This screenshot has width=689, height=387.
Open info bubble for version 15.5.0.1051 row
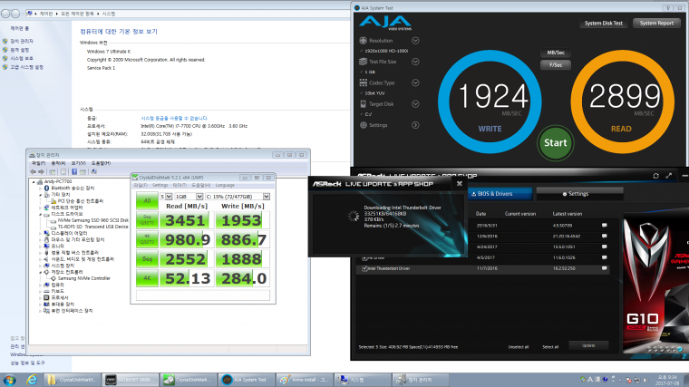(x=604, y=247)
